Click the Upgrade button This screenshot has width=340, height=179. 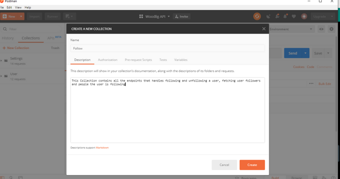tap(320, 16)
